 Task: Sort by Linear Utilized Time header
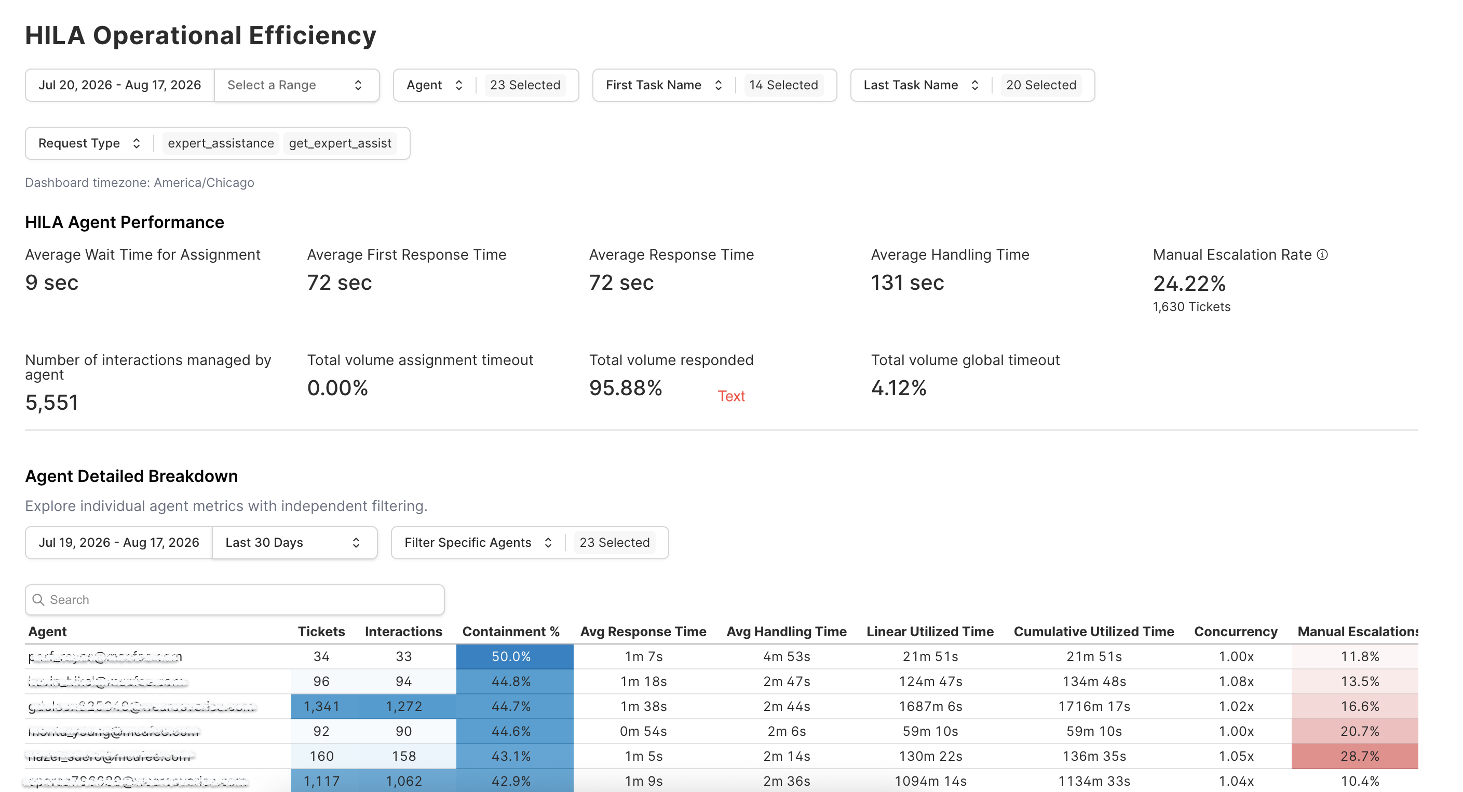[930, 631]
